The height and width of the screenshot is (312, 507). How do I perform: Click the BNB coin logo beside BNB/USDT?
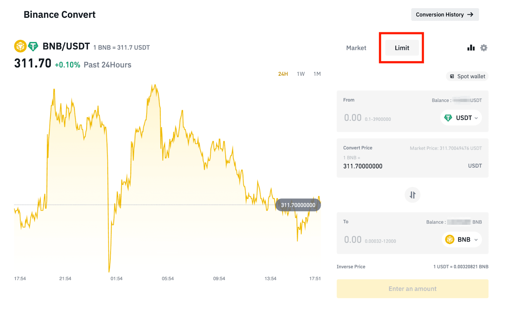pyautogui.click(x=20, y=46)
